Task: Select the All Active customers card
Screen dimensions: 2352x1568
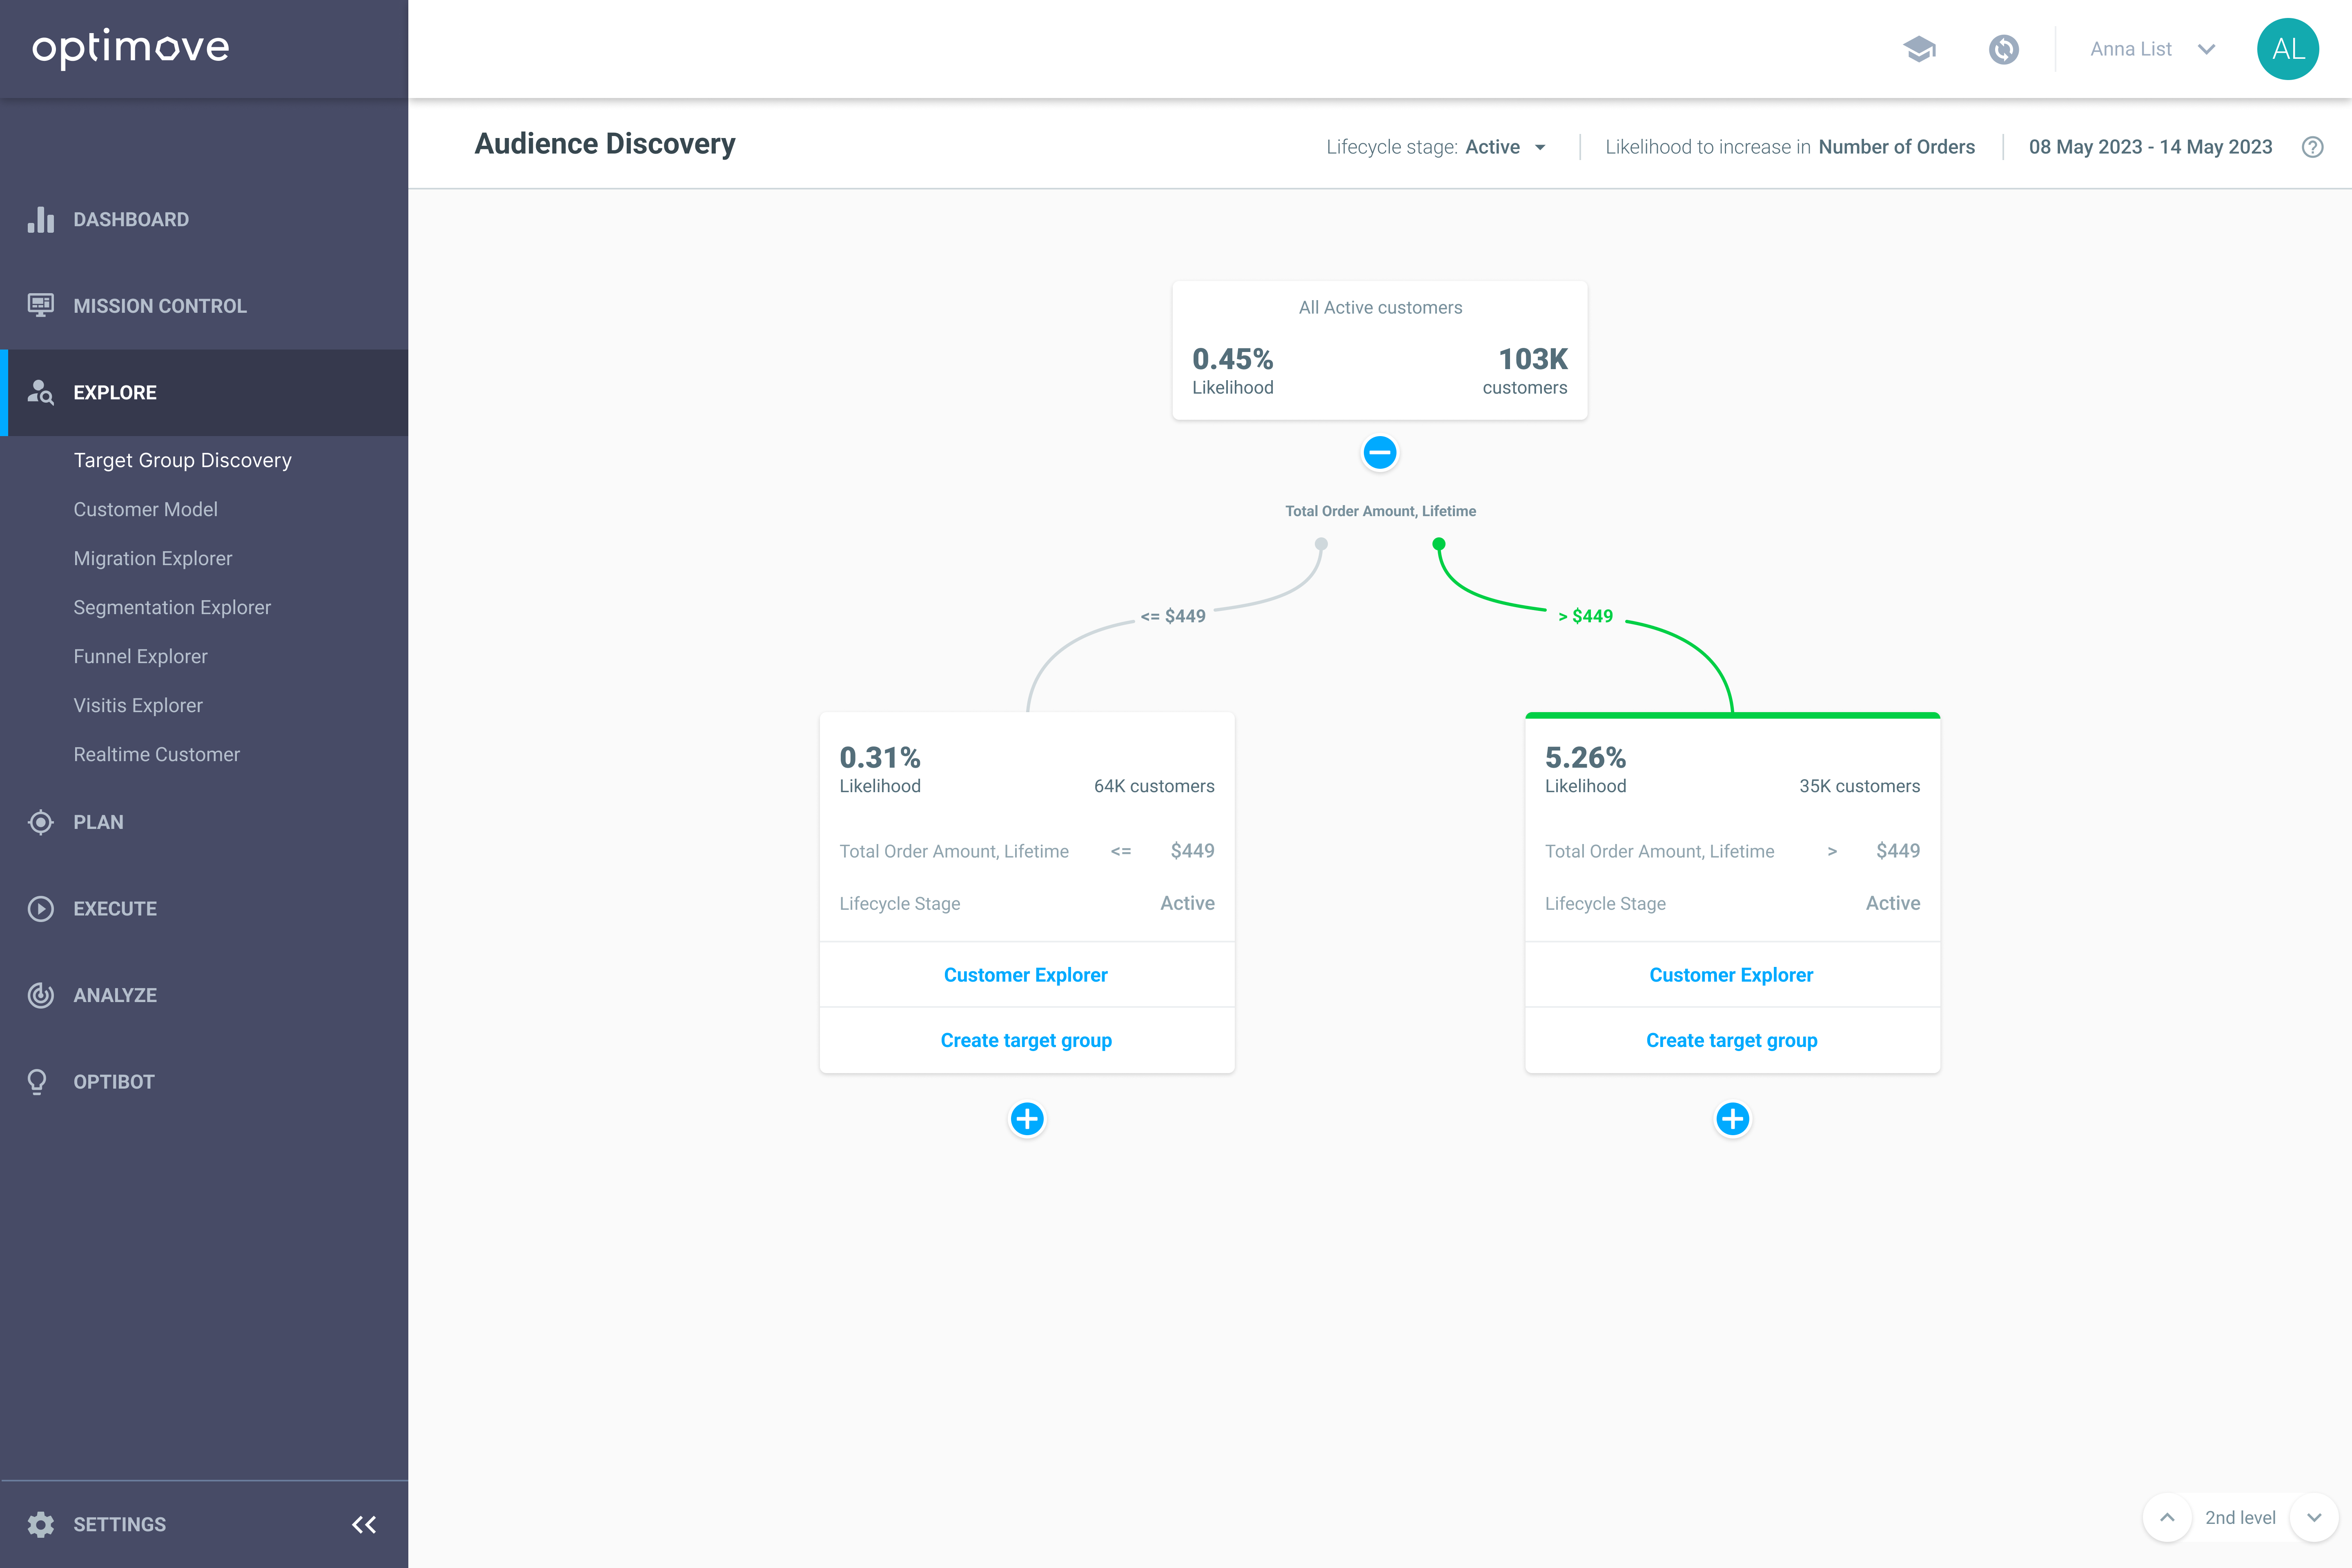Action: pos(1380,350)
